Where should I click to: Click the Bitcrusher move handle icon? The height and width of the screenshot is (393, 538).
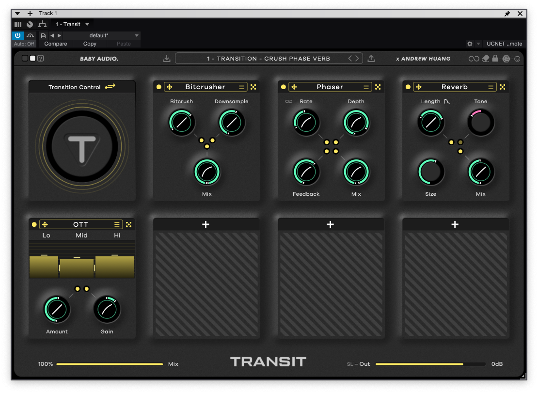click(170, 87)
